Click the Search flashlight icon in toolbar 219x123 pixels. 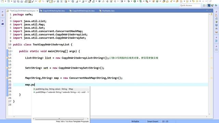tap(171, 1)
